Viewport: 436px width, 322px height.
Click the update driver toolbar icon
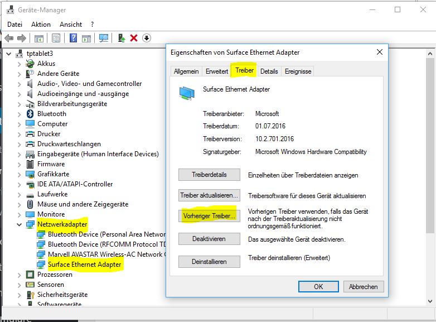[x=121, y=38]
